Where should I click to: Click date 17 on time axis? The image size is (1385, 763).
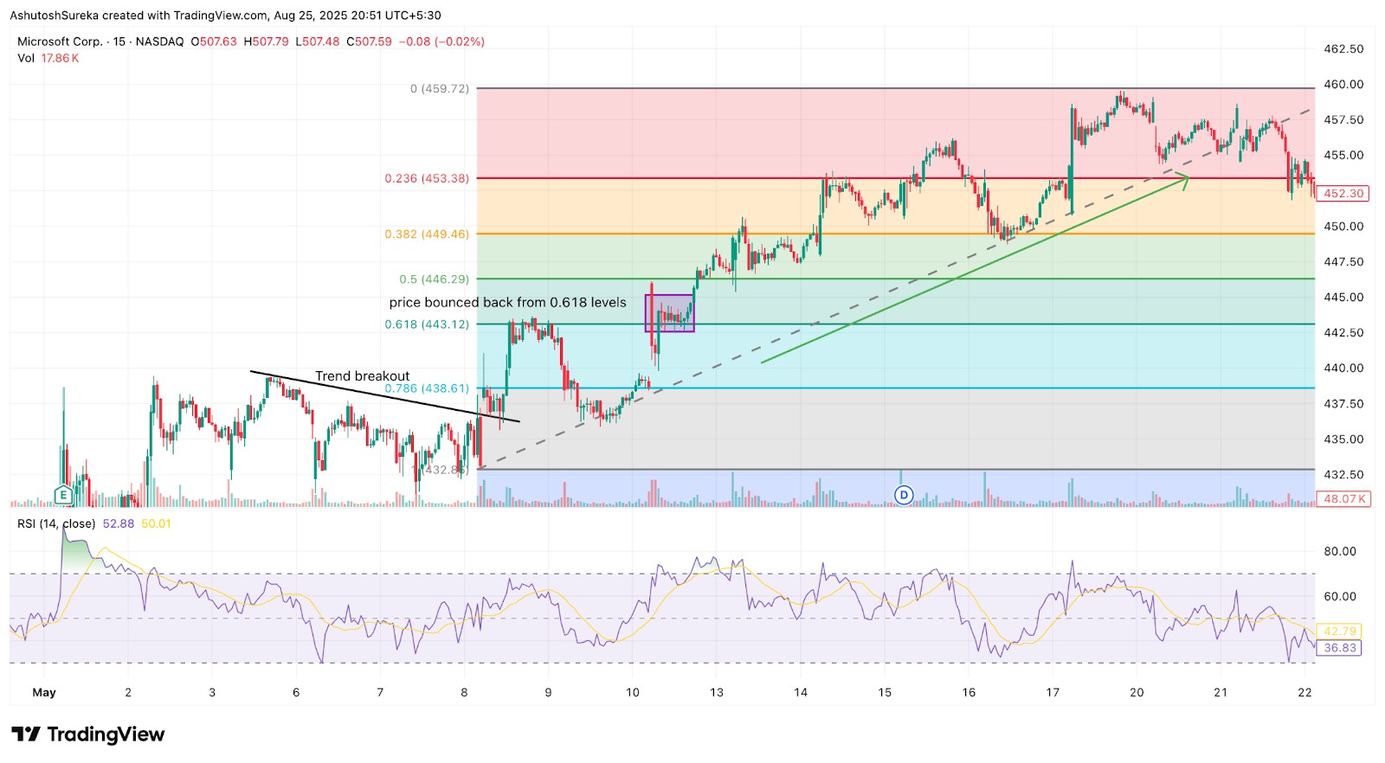pos(1053,692)
